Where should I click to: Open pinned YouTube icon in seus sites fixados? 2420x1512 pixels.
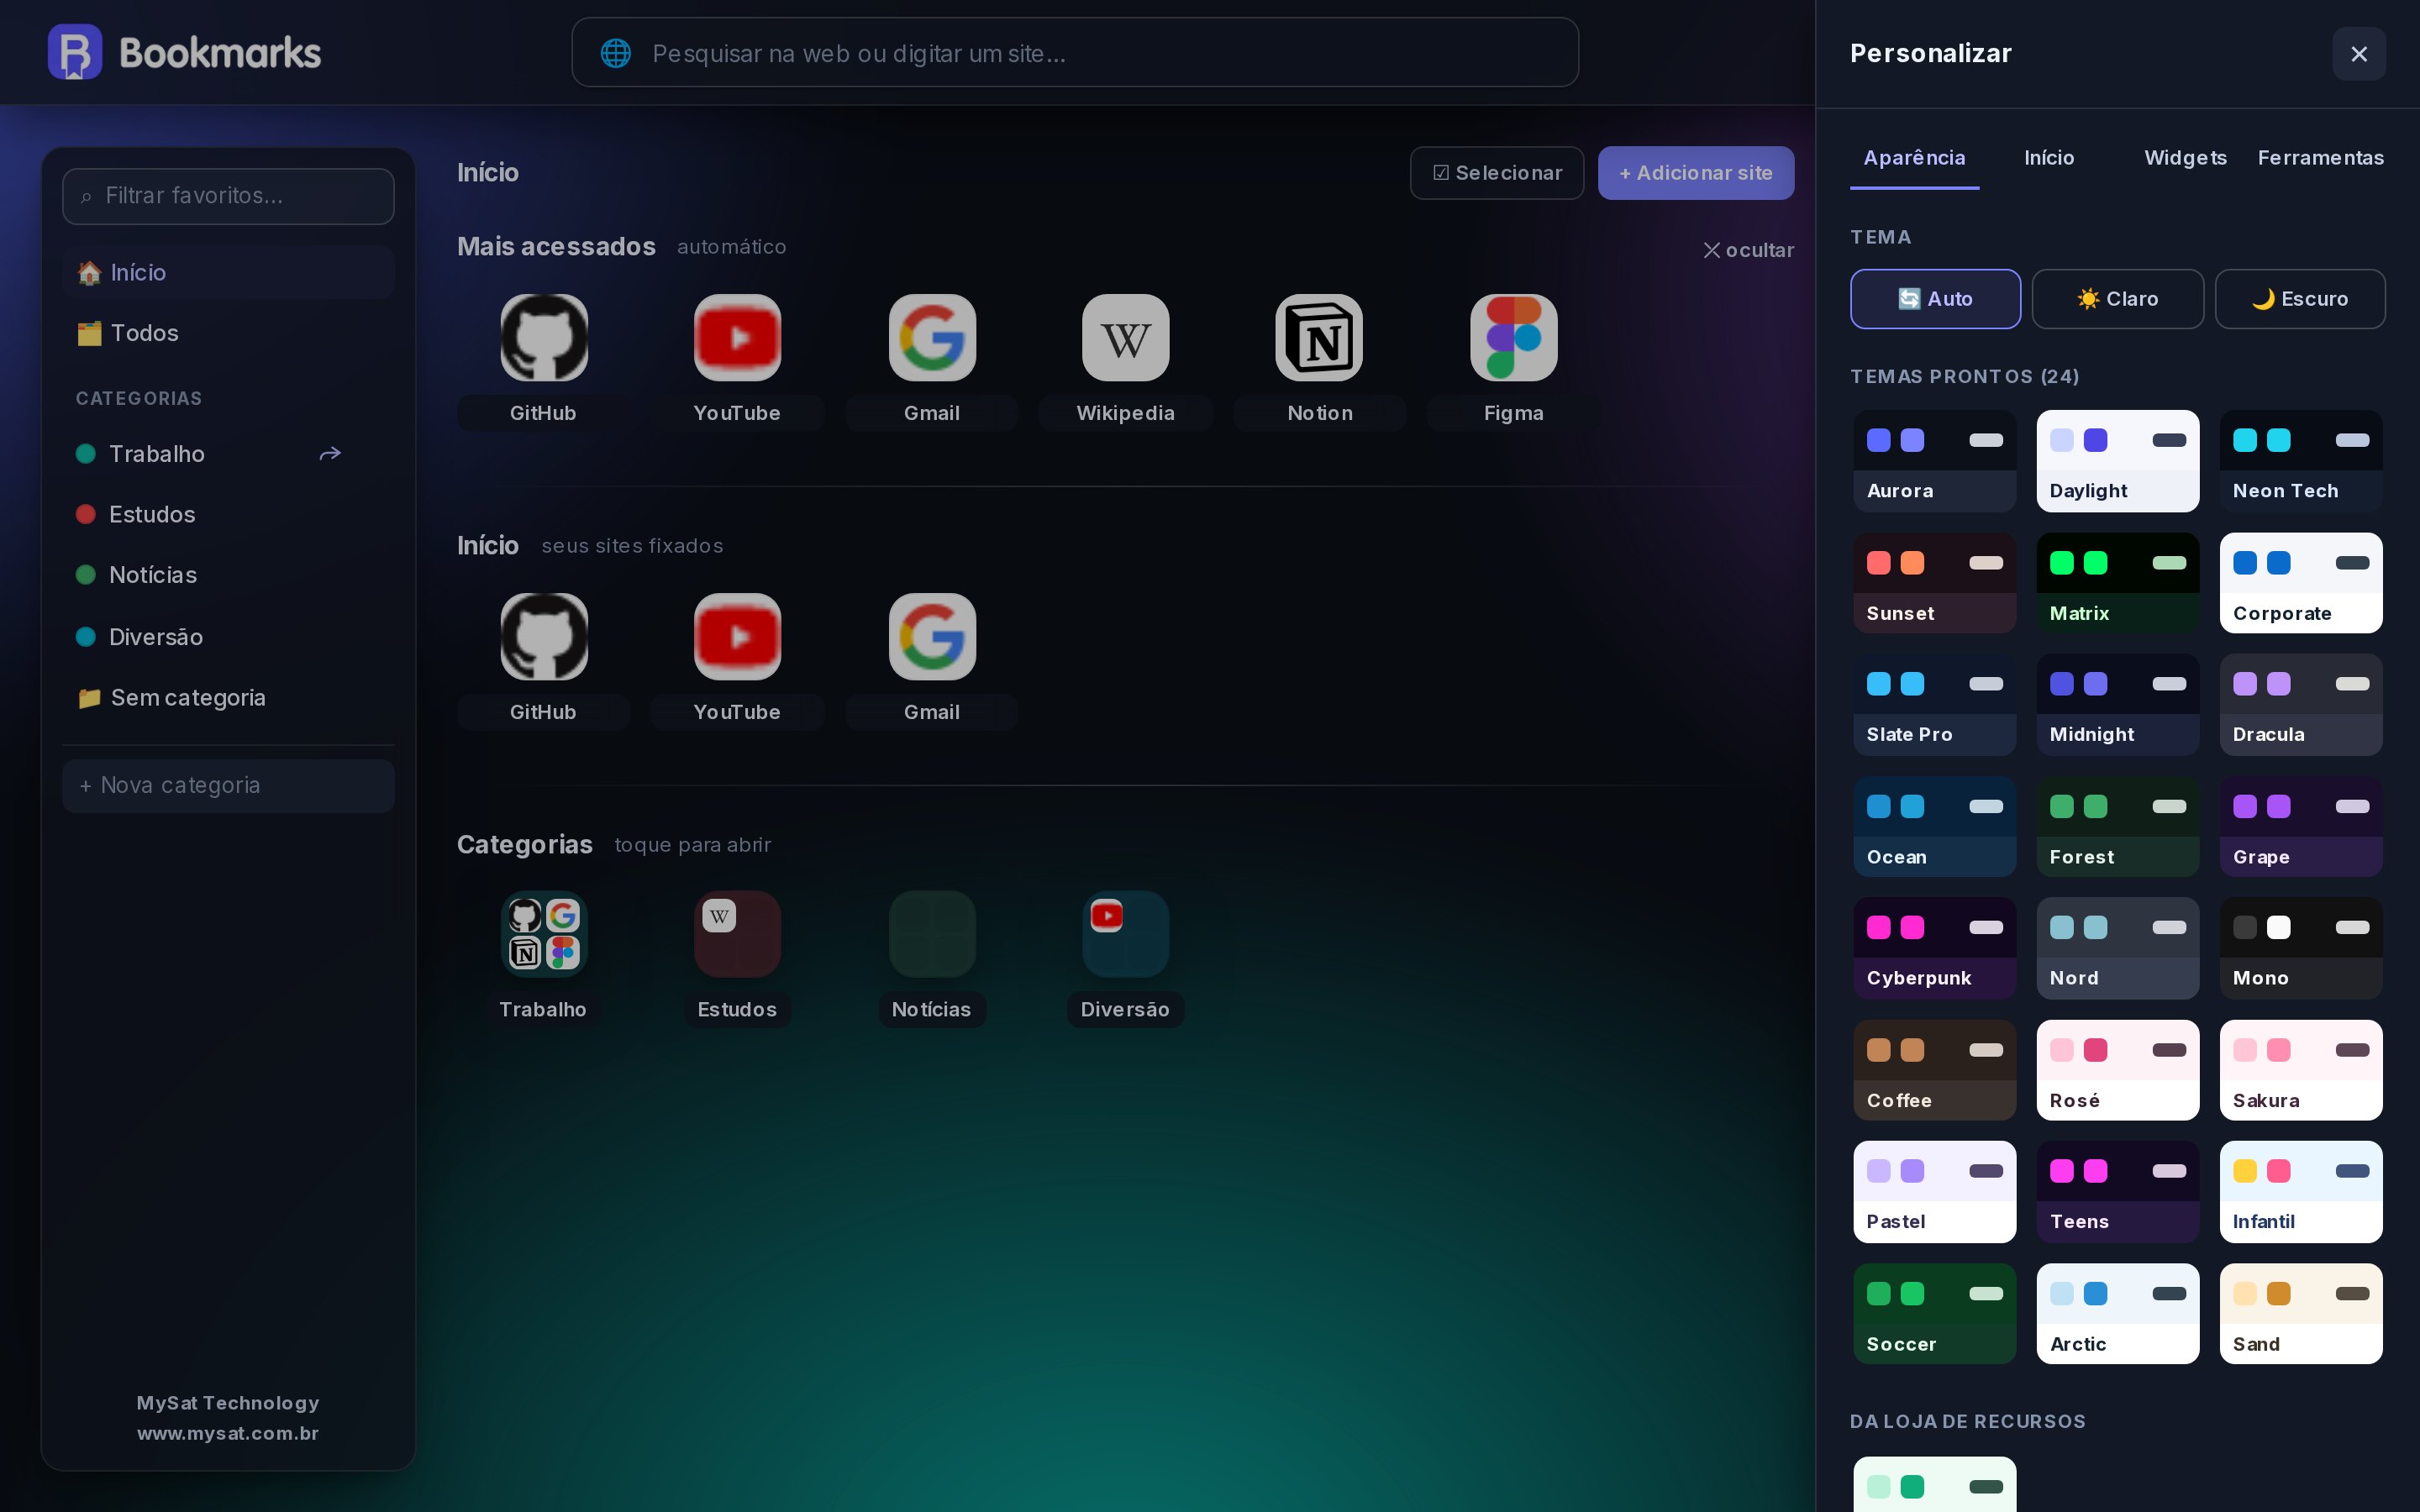click(737, 636)
